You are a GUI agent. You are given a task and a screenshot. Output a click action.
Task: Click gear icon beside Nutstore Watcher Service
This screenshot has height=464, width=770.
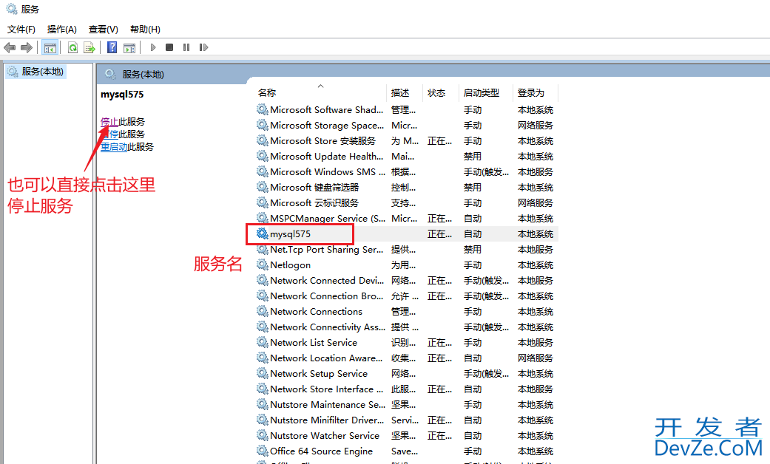click(x=263, y=435)
